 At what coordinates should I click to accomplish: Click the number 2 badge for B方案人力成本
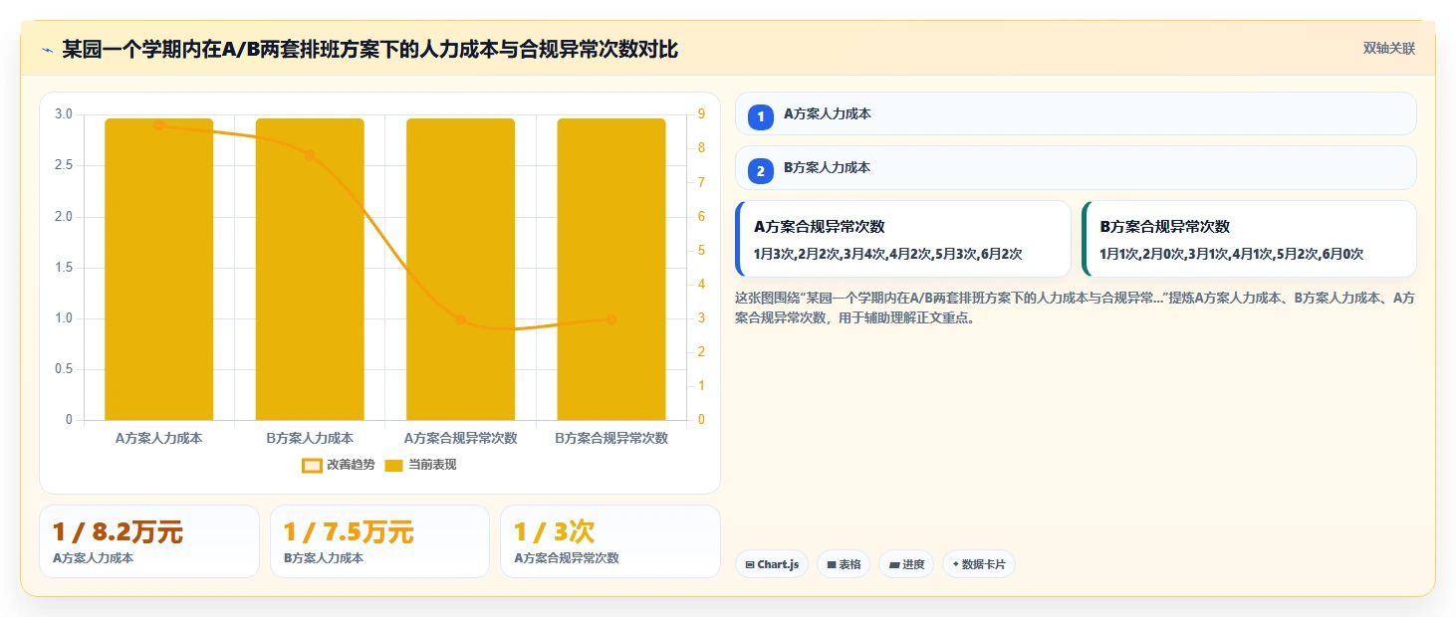coord(761,171)
